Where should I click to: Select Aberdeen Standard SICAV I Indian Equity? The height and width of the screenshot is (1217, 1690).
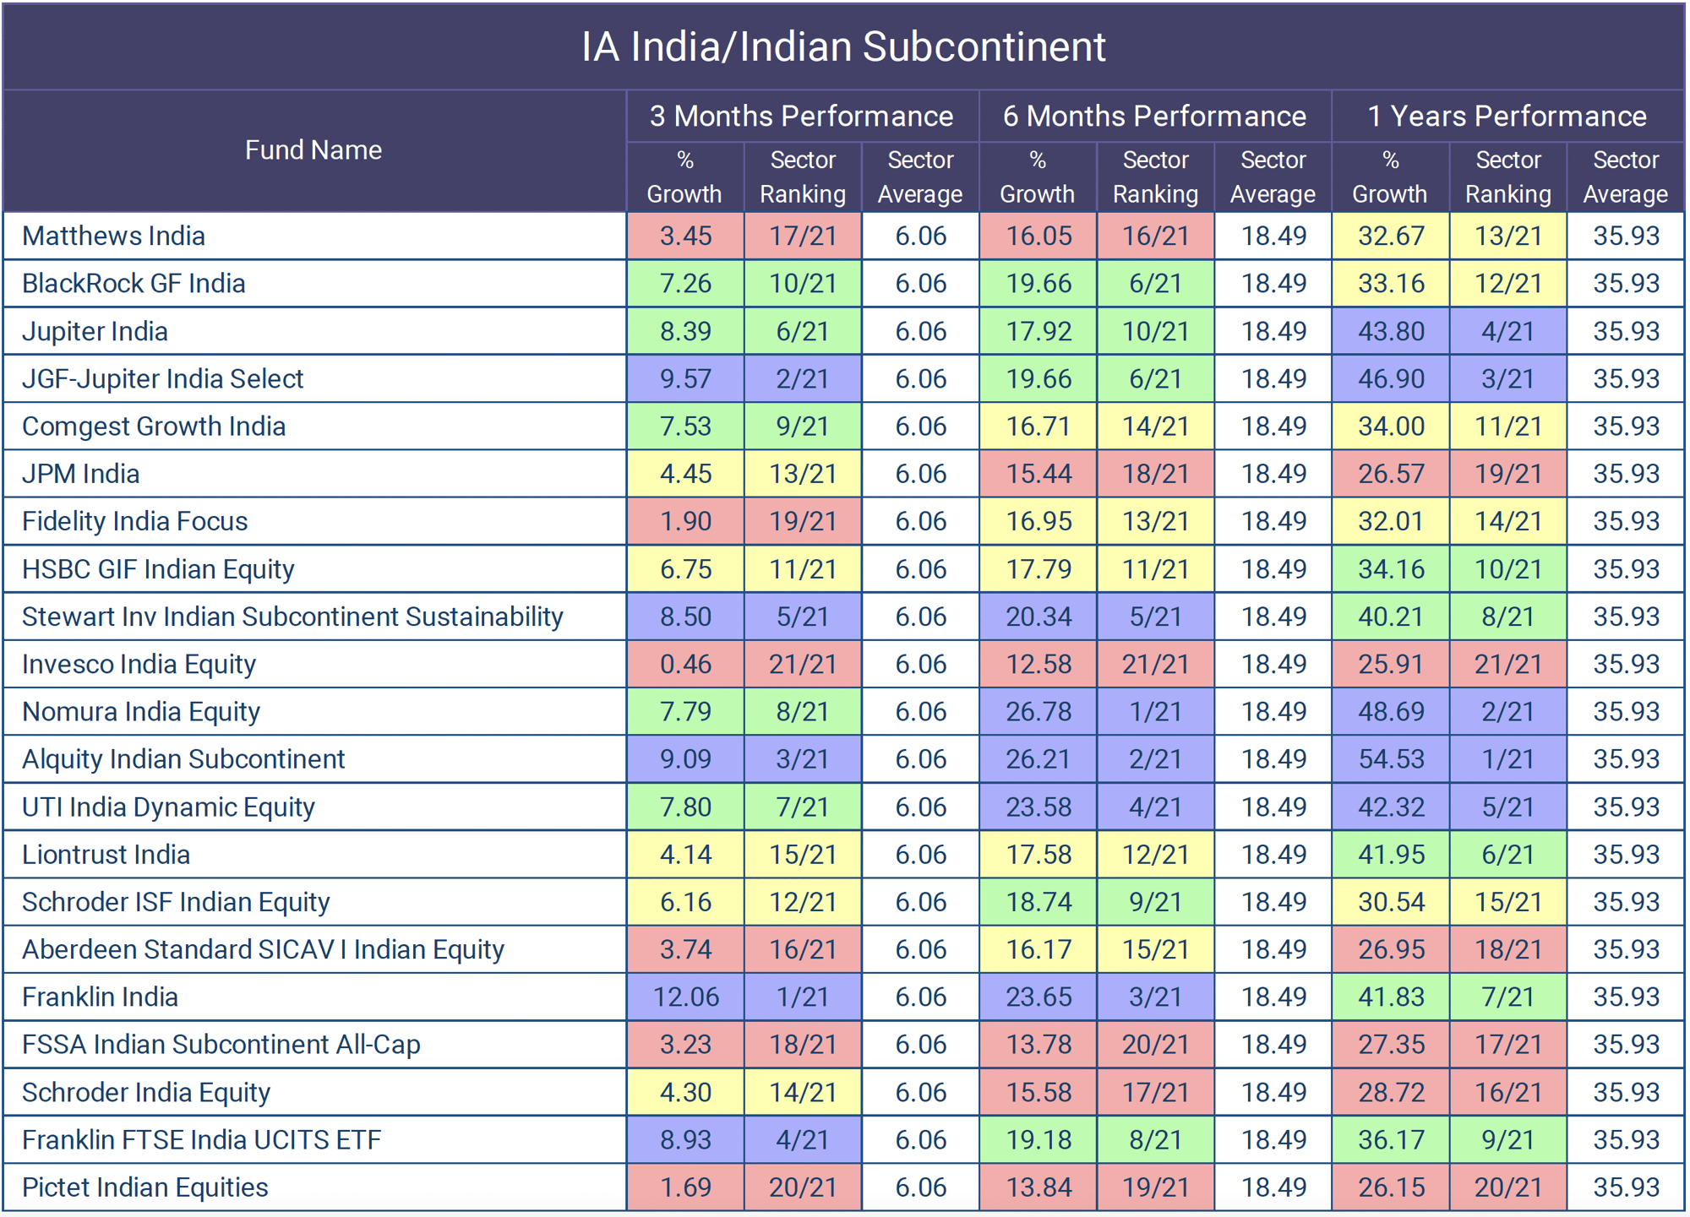click(263, 949)
